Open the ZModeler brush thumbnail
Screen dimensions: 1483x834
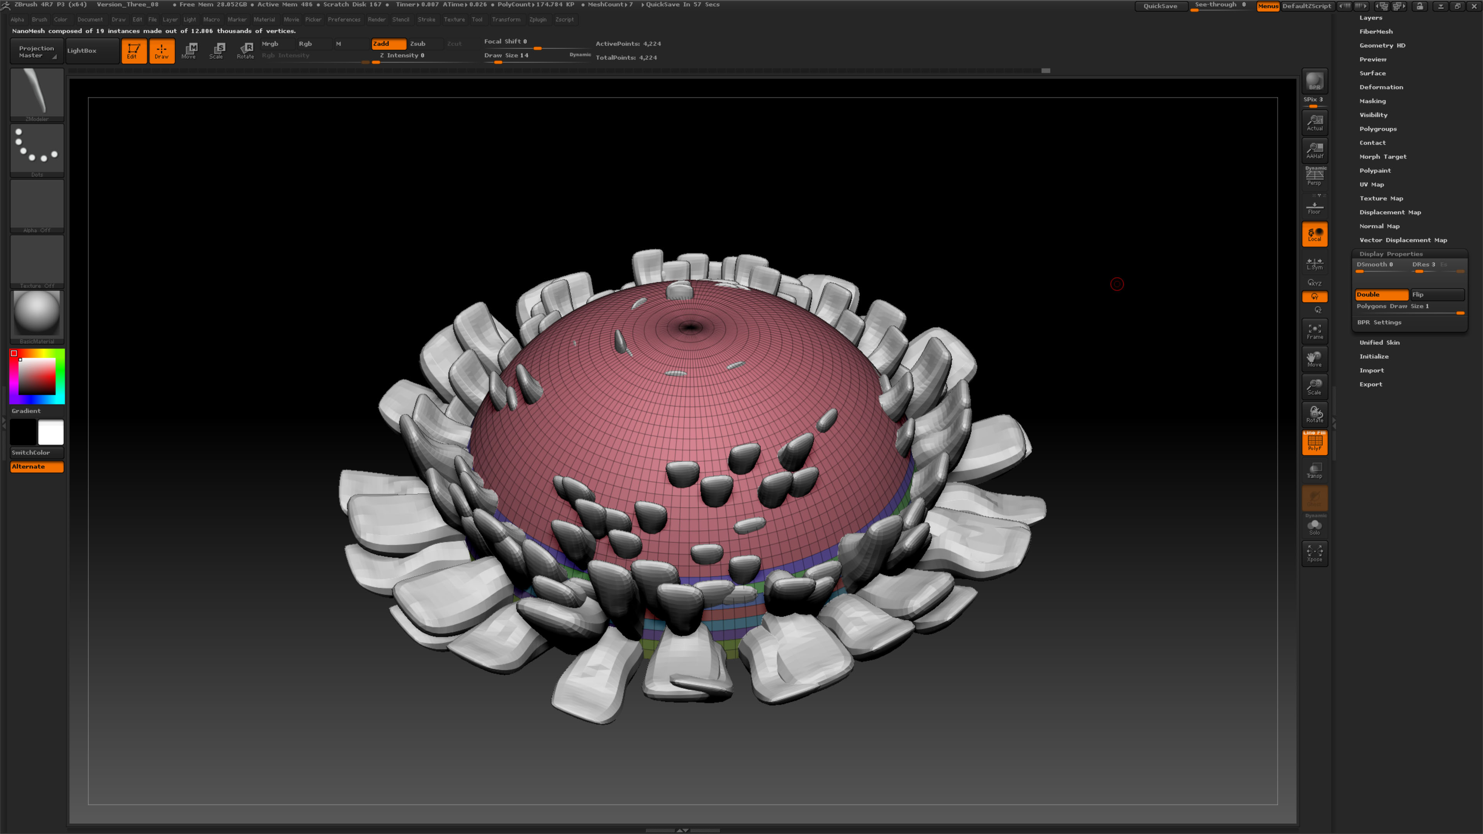(x=37, y=94)
